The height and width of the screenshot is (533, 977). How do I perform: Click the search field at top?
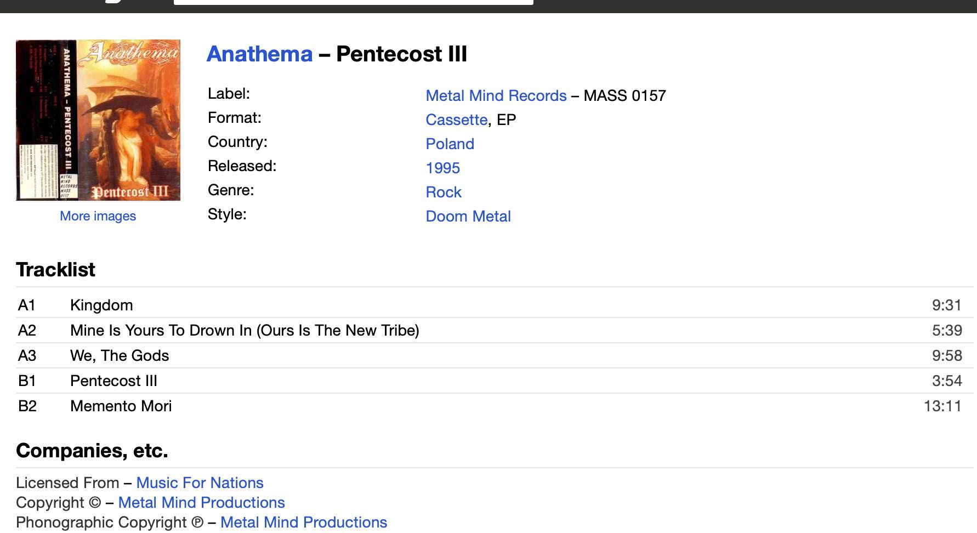[354, 2]
